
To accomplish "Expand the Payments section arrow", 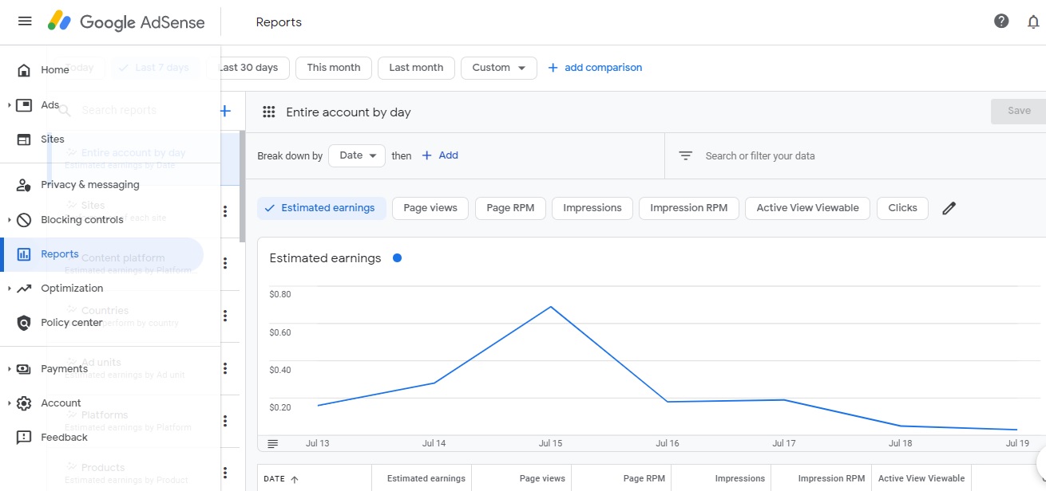I will pos(10,369).
